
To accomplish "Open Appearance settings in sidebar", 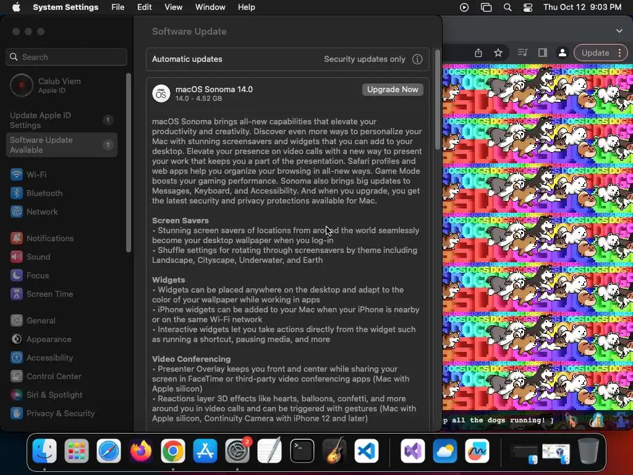I will pos(41,340).
